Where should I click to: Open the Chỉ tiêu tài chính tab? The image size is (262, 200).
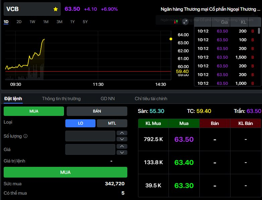click(x=151, y=99)
